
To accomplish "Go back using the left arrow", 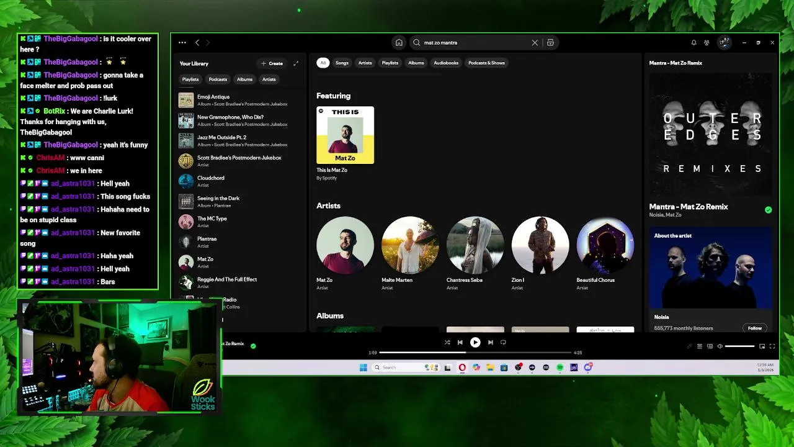I will (x=197, y=43).
